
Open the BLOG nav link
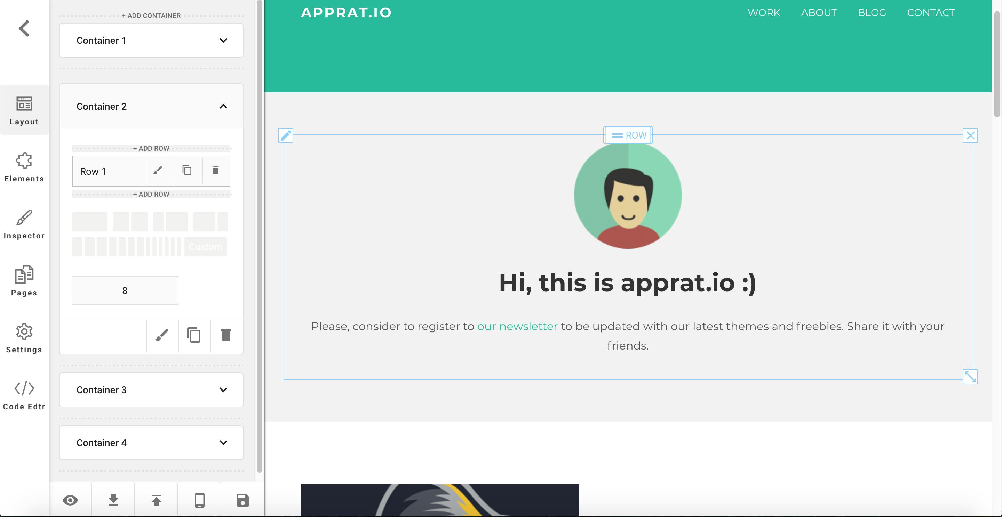872,13
